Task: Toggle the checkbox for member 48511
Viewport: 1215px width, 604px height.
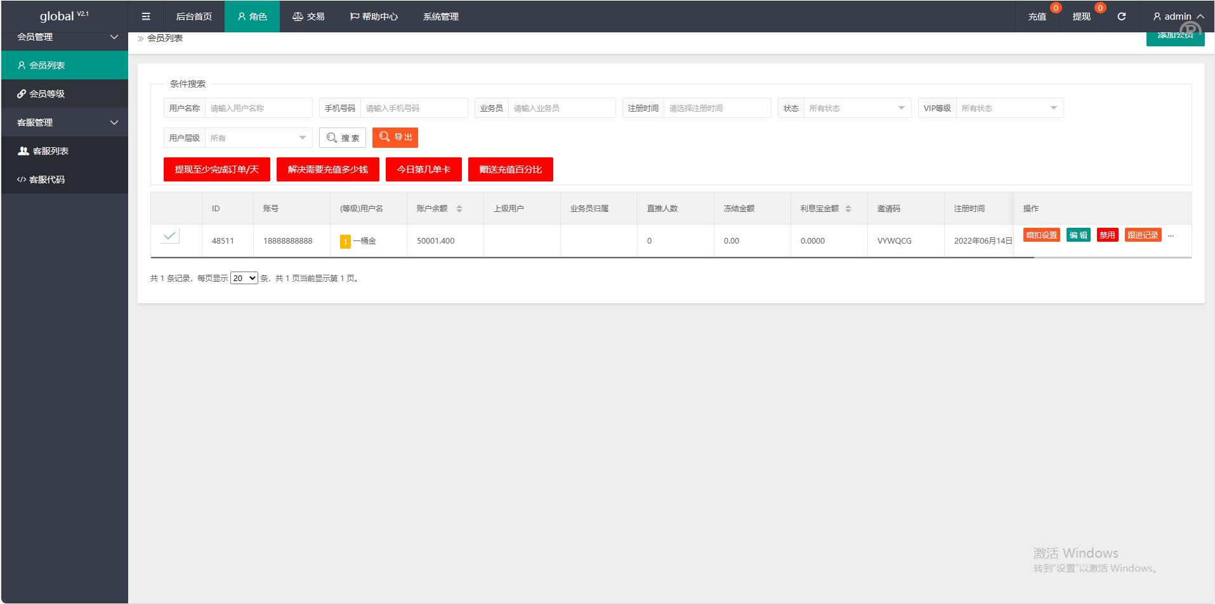Action: [170, 236]
